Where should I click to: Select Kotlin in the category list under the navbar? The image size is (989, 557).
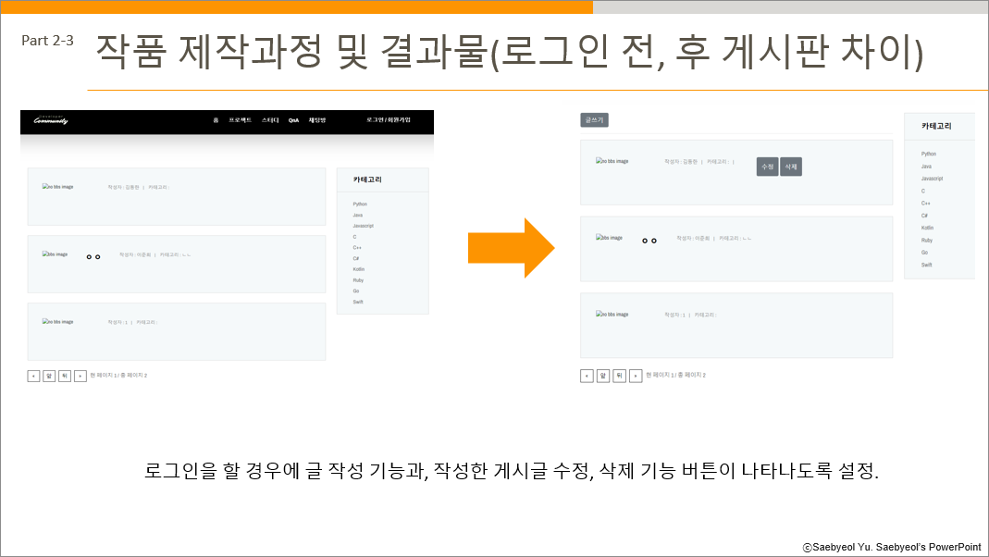359,269
